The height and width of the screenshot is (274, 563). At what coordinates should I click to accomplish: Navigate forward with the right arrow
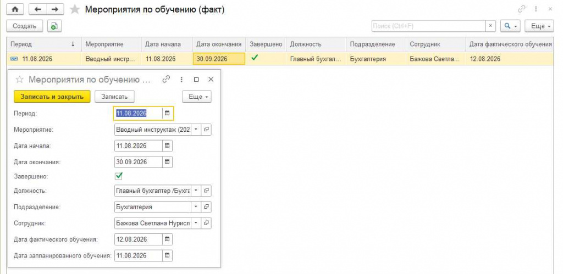[x=55, y=10]
